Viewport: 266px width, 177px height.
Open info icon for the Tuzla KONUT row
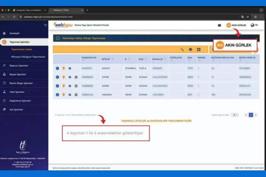[57, 68]
